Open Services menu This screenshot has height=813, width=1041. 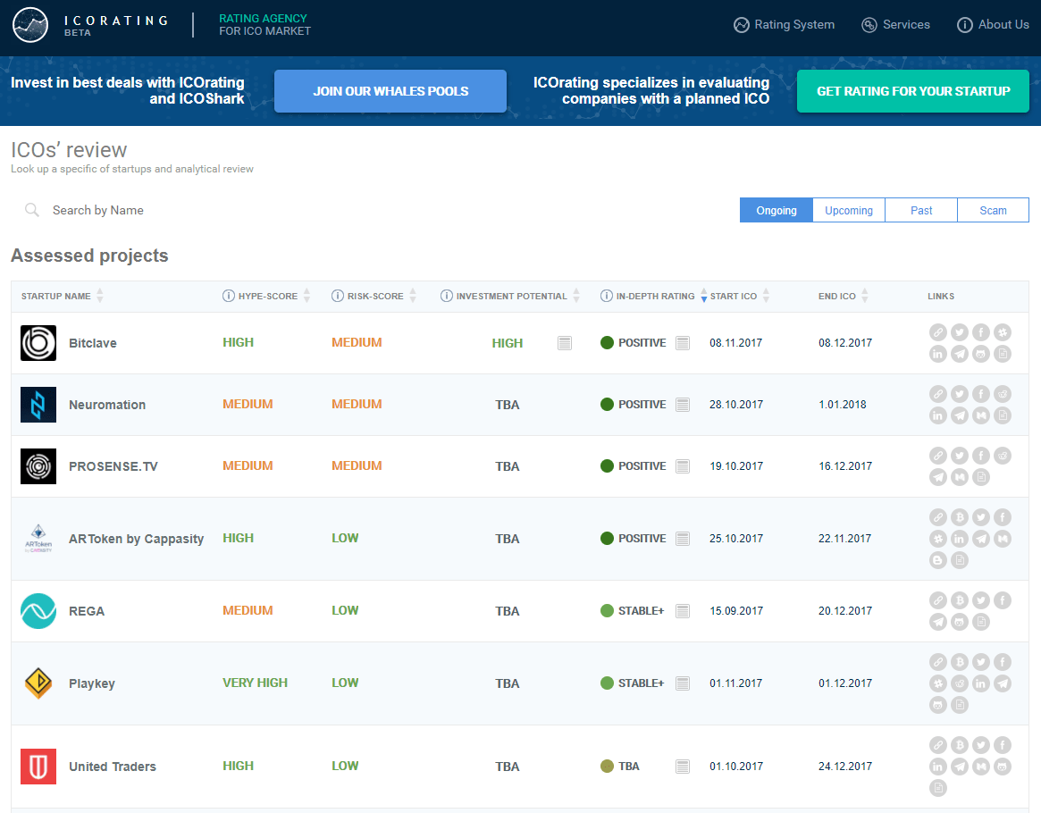(895, 24)
